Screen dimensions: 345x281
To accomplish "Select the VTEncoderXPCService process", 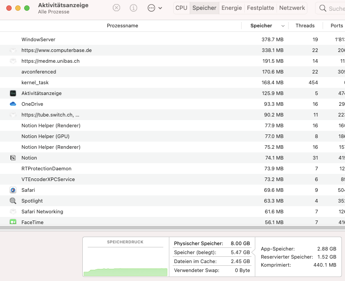I will (173, 179).
